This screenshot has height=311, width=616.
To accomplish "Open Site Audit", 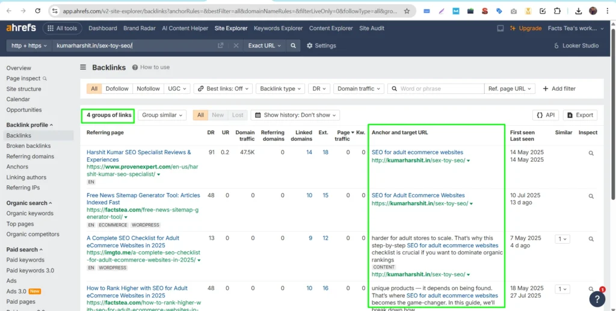I will click(372, 28).
